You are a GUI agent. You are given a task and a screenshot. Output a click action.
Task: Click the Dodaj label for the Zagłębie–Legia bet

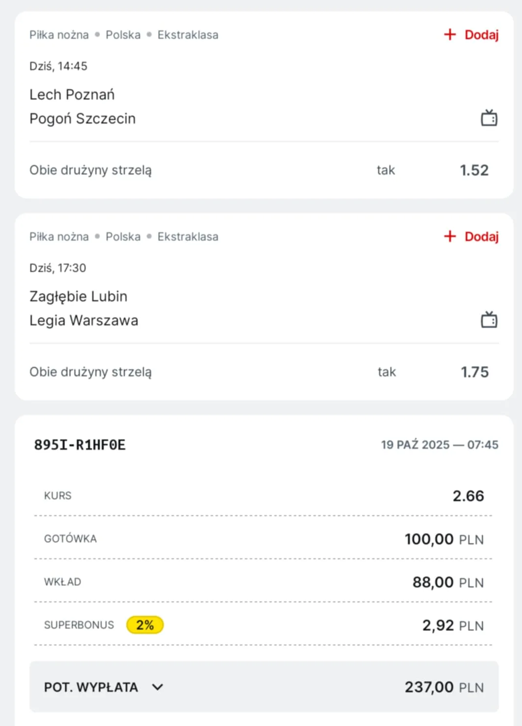481,237
